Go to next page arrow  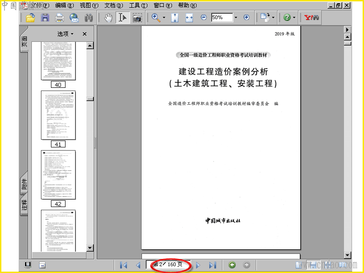[198, 265]
